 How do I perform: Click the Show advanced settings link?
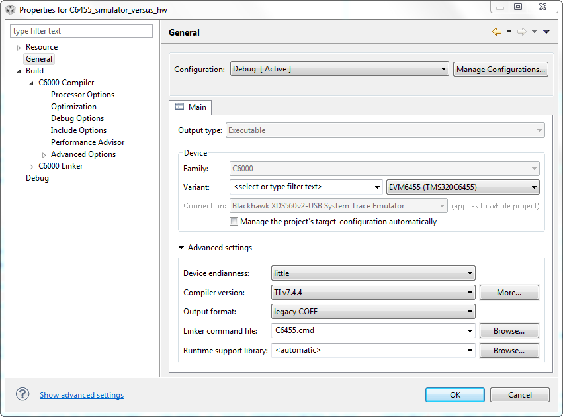[81, 394]
